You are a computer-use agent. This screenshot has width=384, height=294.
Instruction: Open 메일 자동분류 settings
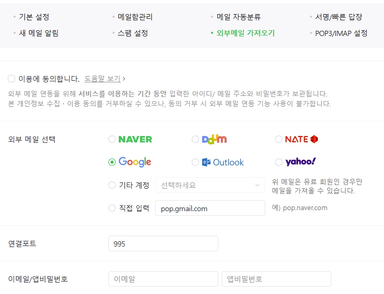(x=239, y=17)
